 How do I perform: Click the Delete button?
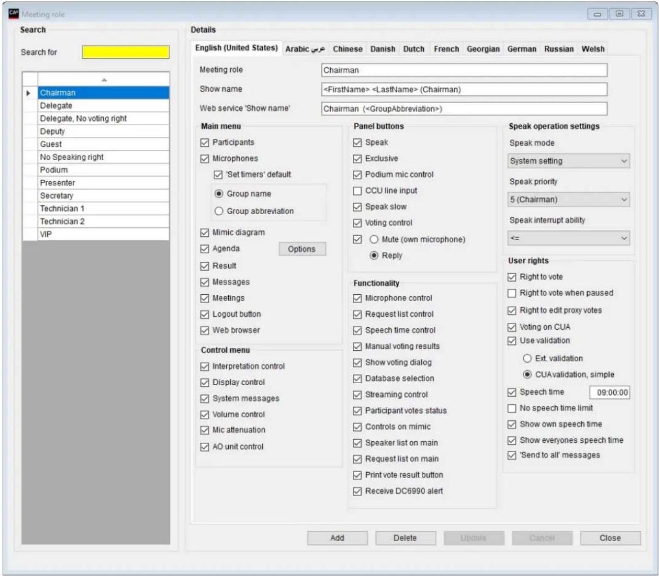click(x=405, y=538)
